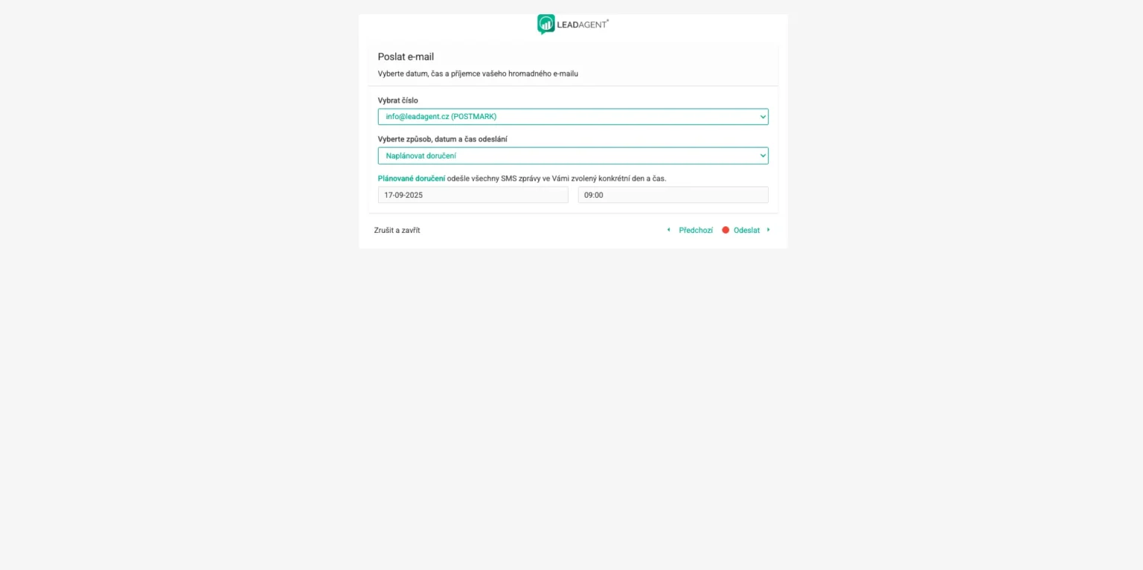This screenshot has height=570, width=1143.
Task: Open the info@leadagent.cz (POSTMARK) sender dropdown
Action: [x=573, y=117]
